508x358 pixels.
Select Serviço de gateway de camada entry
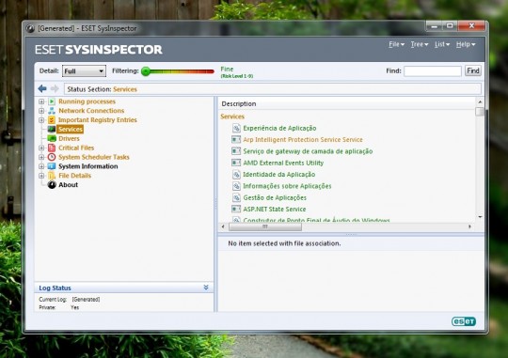point(308,151)
